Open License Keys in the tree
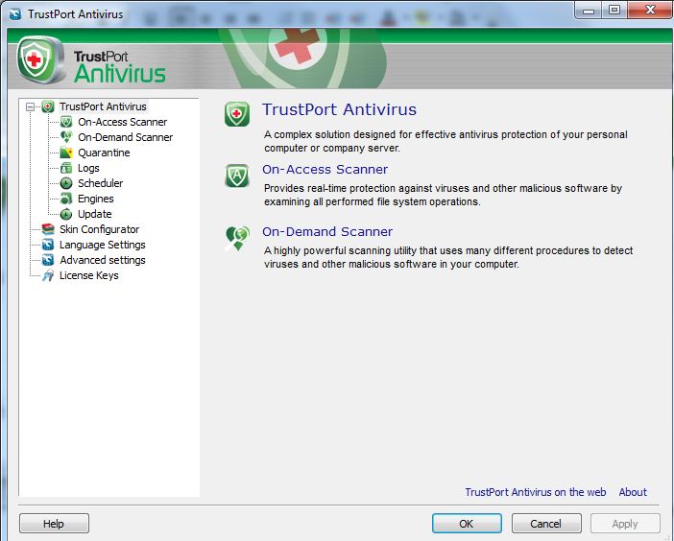The height and width of the screenshot is (541, 674). (89, 275)
